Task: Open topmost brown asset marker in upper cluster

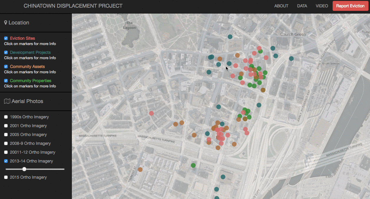Action: point(237,55)
